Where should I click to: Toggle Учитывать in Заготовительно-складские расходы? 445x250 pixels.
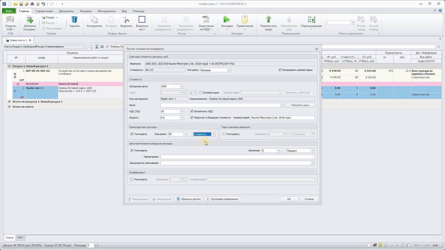132,151
